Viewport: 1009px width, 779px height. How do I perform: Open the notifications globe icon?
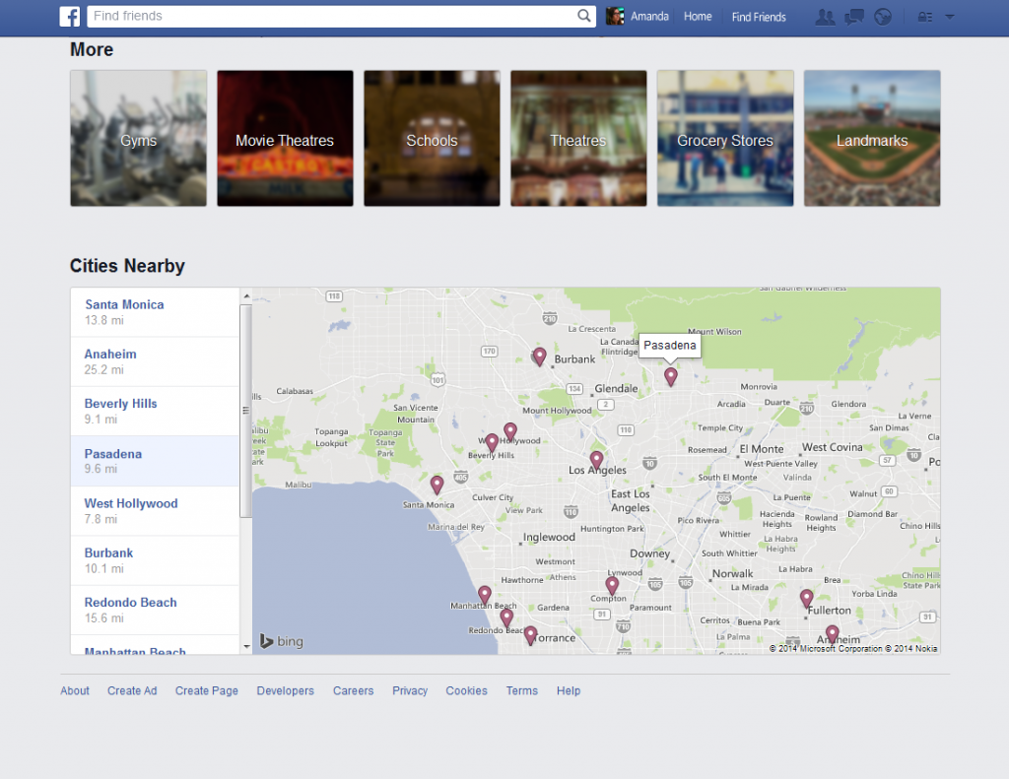pos(883,17)
